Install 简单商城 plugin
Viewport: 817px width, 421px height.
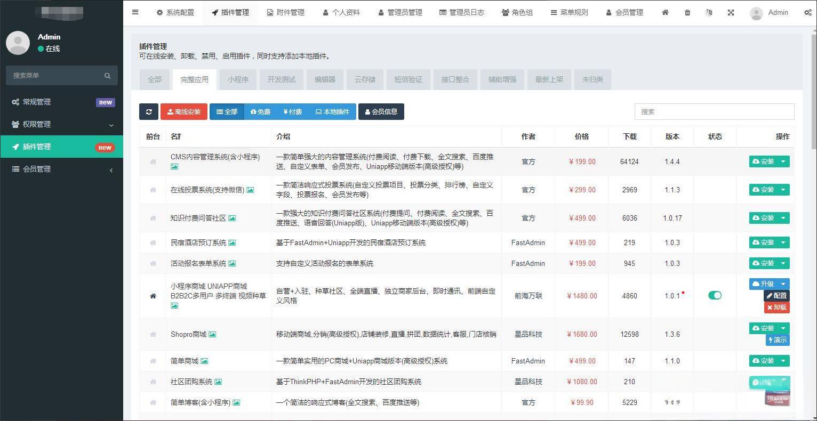(x=763, y=361)
